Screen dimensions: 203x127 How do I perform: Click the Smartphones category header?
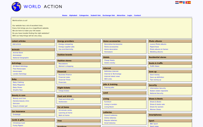pos(170,115)
